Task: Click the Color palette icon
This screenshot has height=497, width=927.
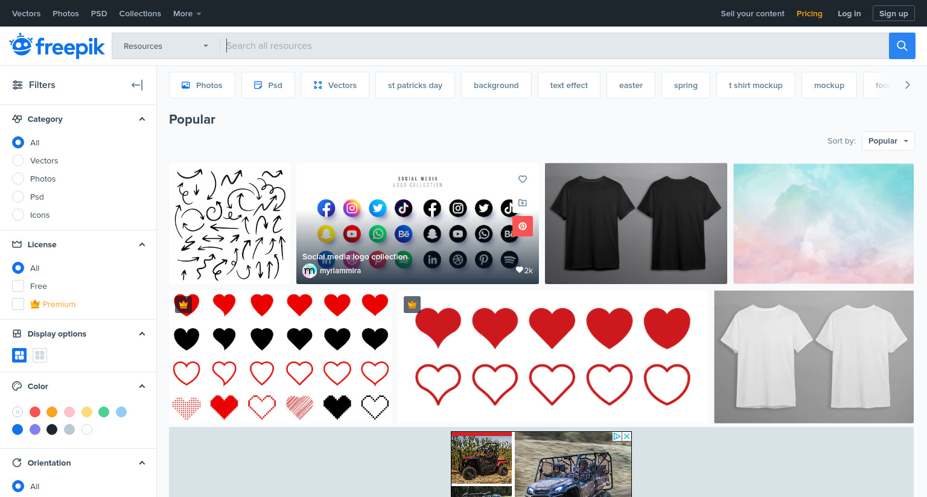Action: (17, 386)
